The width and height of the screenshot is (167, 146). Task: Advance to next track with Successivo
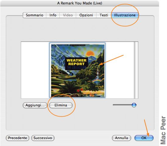point(43,138)
